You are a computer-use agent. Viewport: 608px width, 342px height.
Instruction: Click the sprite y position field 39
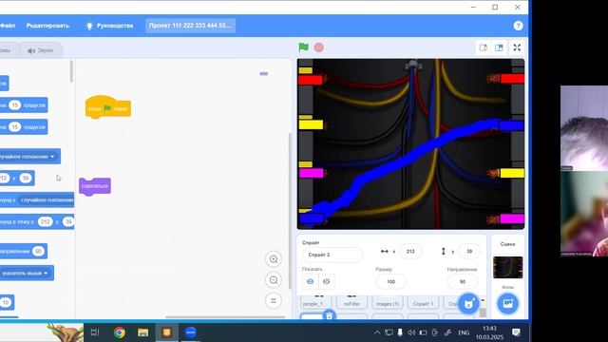click(469, 251)
